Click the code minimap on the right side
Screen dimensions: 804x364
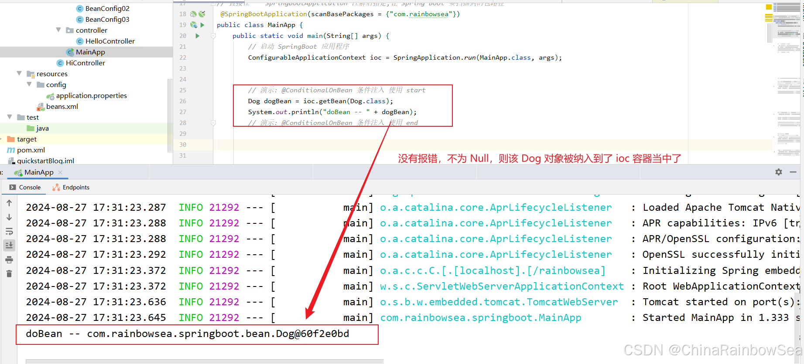788,83
